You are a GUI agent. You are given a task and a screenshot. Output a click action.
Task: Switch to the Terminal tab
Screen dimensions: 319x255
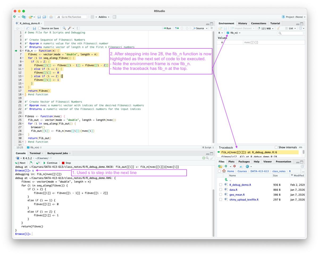[x=36, y=153]
